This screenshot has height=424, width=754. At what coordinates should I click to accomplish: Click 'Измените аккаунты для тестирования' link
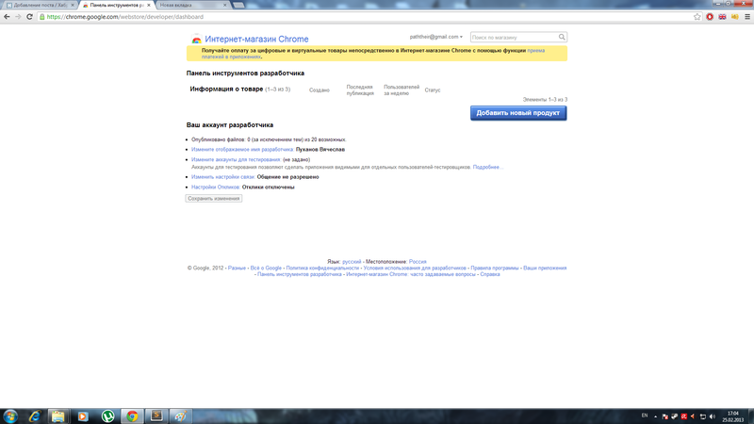coord(237,159)
